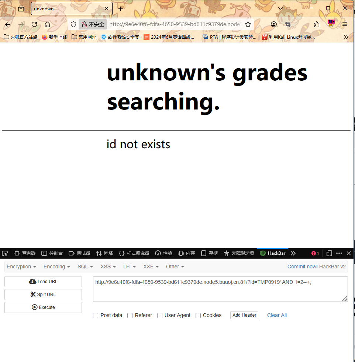Open the extensions puzzle icon
This screenshot has width=355, height=362.
coord(317,24)
